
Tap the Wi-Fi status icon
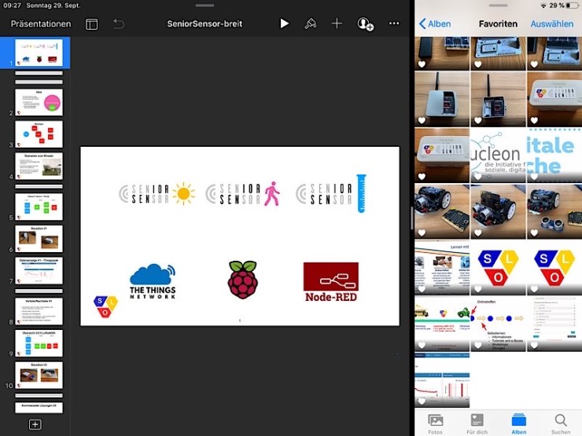click(x=543, y=5)
